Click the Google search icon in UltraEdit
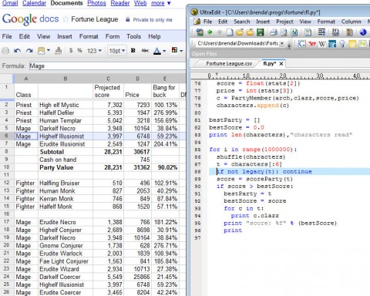 pyautogui.click(x=302, y=44)
